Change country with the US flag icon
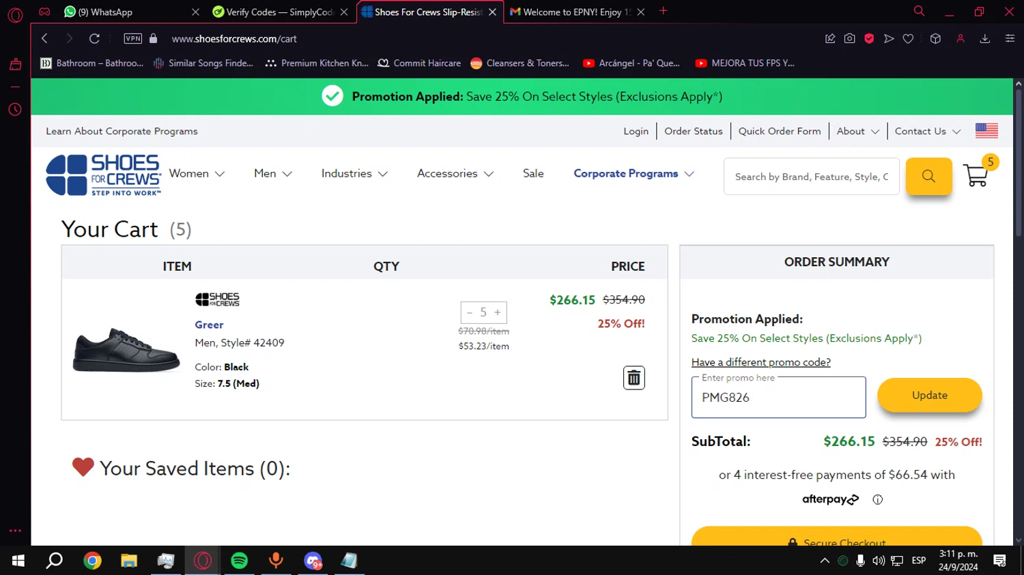 986,130
